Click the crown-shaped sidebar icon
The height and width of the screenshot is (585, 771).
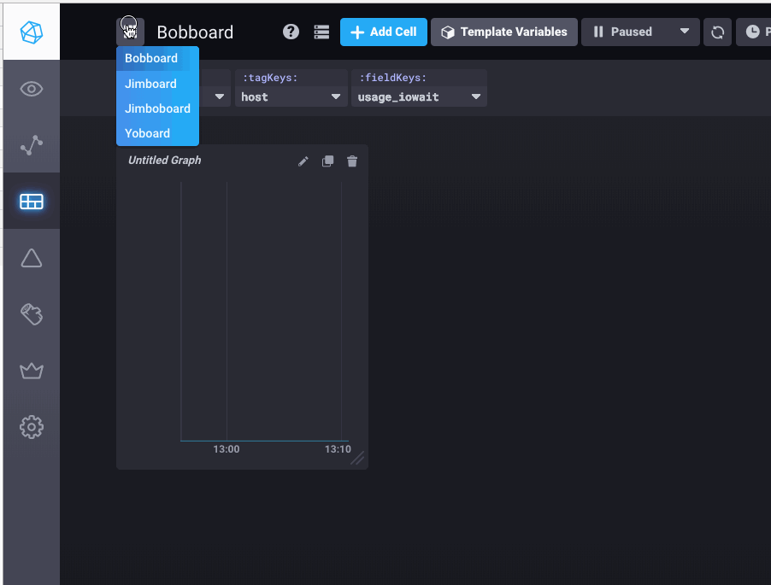click(x=31, y=370)
